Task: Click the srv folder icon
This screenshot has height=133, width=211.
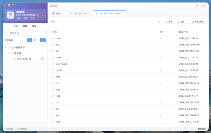Action: point(53,109)
